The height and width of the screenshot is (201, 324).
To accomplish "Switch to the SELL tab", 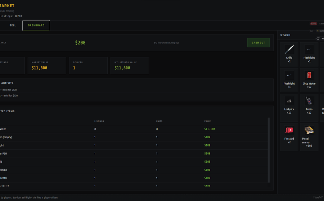I will [13, 25].
